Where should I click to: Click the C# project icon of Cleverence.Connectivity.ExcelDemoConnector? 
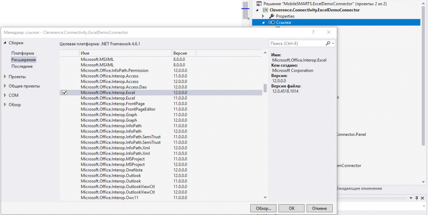(265, 10)
